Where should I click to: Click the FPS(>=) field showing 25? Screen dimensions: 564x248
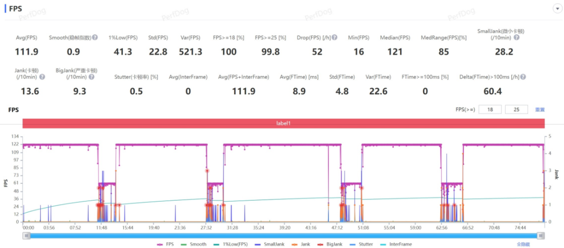point(516,109)
